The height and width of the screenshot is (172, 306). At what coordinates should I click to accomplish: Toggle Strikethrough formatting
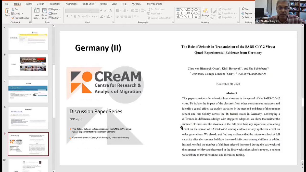click(x=83, y=17)
